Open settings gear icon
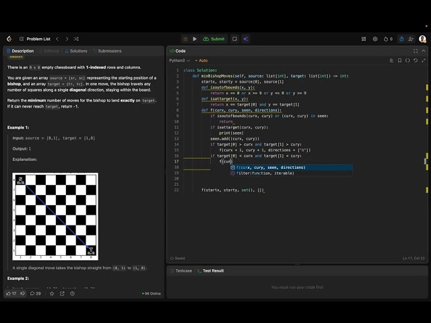This screenshot has height=323, width=431. click(x=375, y=39)
